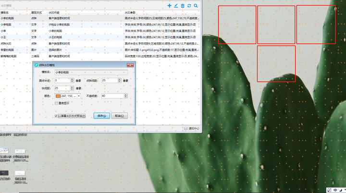Viewport: 346px width, 193px height.
Task: Click the 模板名 text field
Action: [x=90, y=72]
